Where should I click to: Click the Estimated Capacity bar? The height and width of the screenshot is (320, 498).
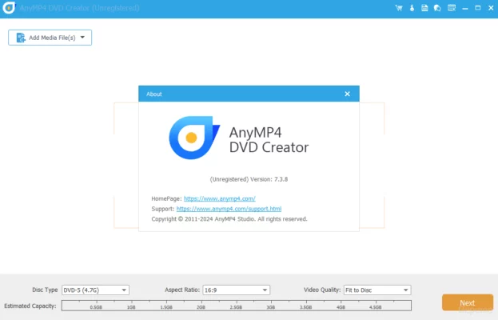[x=237, y=306]
